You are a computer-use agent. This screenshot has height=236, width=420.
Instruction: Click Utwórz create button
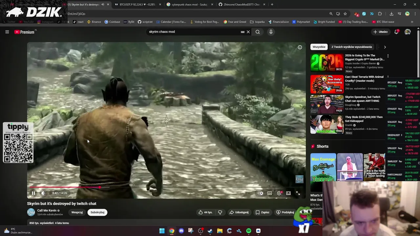point(381,32)
